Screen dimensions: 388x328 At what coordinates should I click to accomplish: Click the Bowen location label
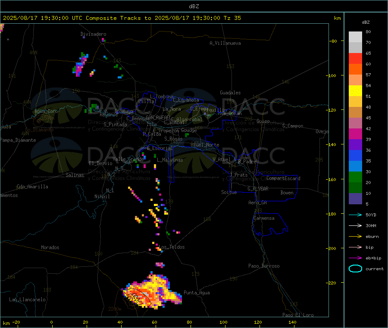click(x=287, y=193)
